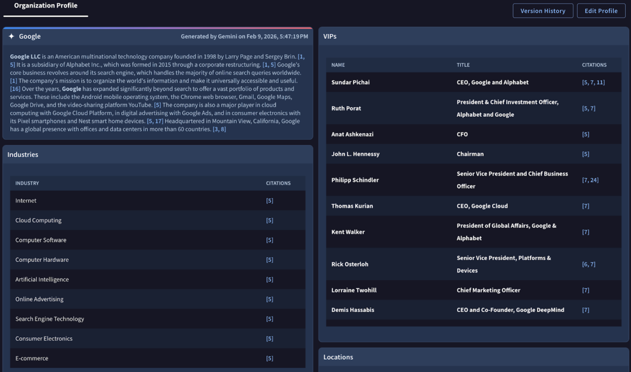Open Sundar Pichai's citation [5, 7, 11]
The height and width of the screenshot is (372, 631).
pos(593,82)
